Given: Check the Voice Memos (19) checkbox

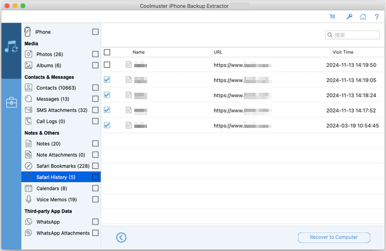Looking at the screenshot, I should pyautogui.click(x=95, y=199).
